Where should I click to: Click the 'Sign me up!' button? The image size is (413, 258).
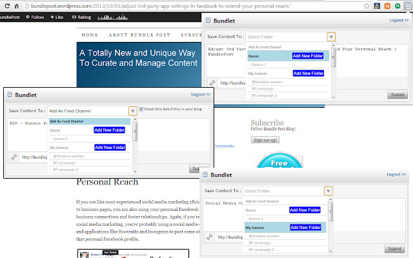pos(265,140)
